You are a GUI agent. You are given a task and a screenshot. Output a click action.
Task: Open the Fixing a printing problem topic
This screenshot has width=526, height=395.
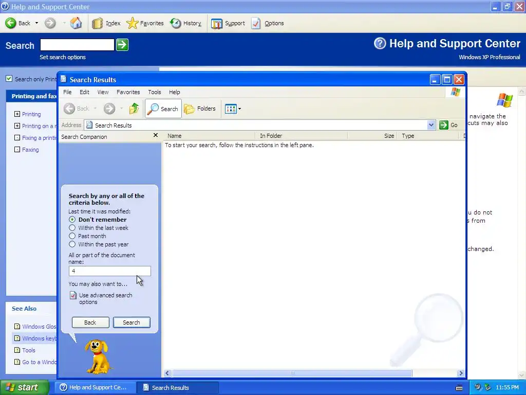click(39, 138)
